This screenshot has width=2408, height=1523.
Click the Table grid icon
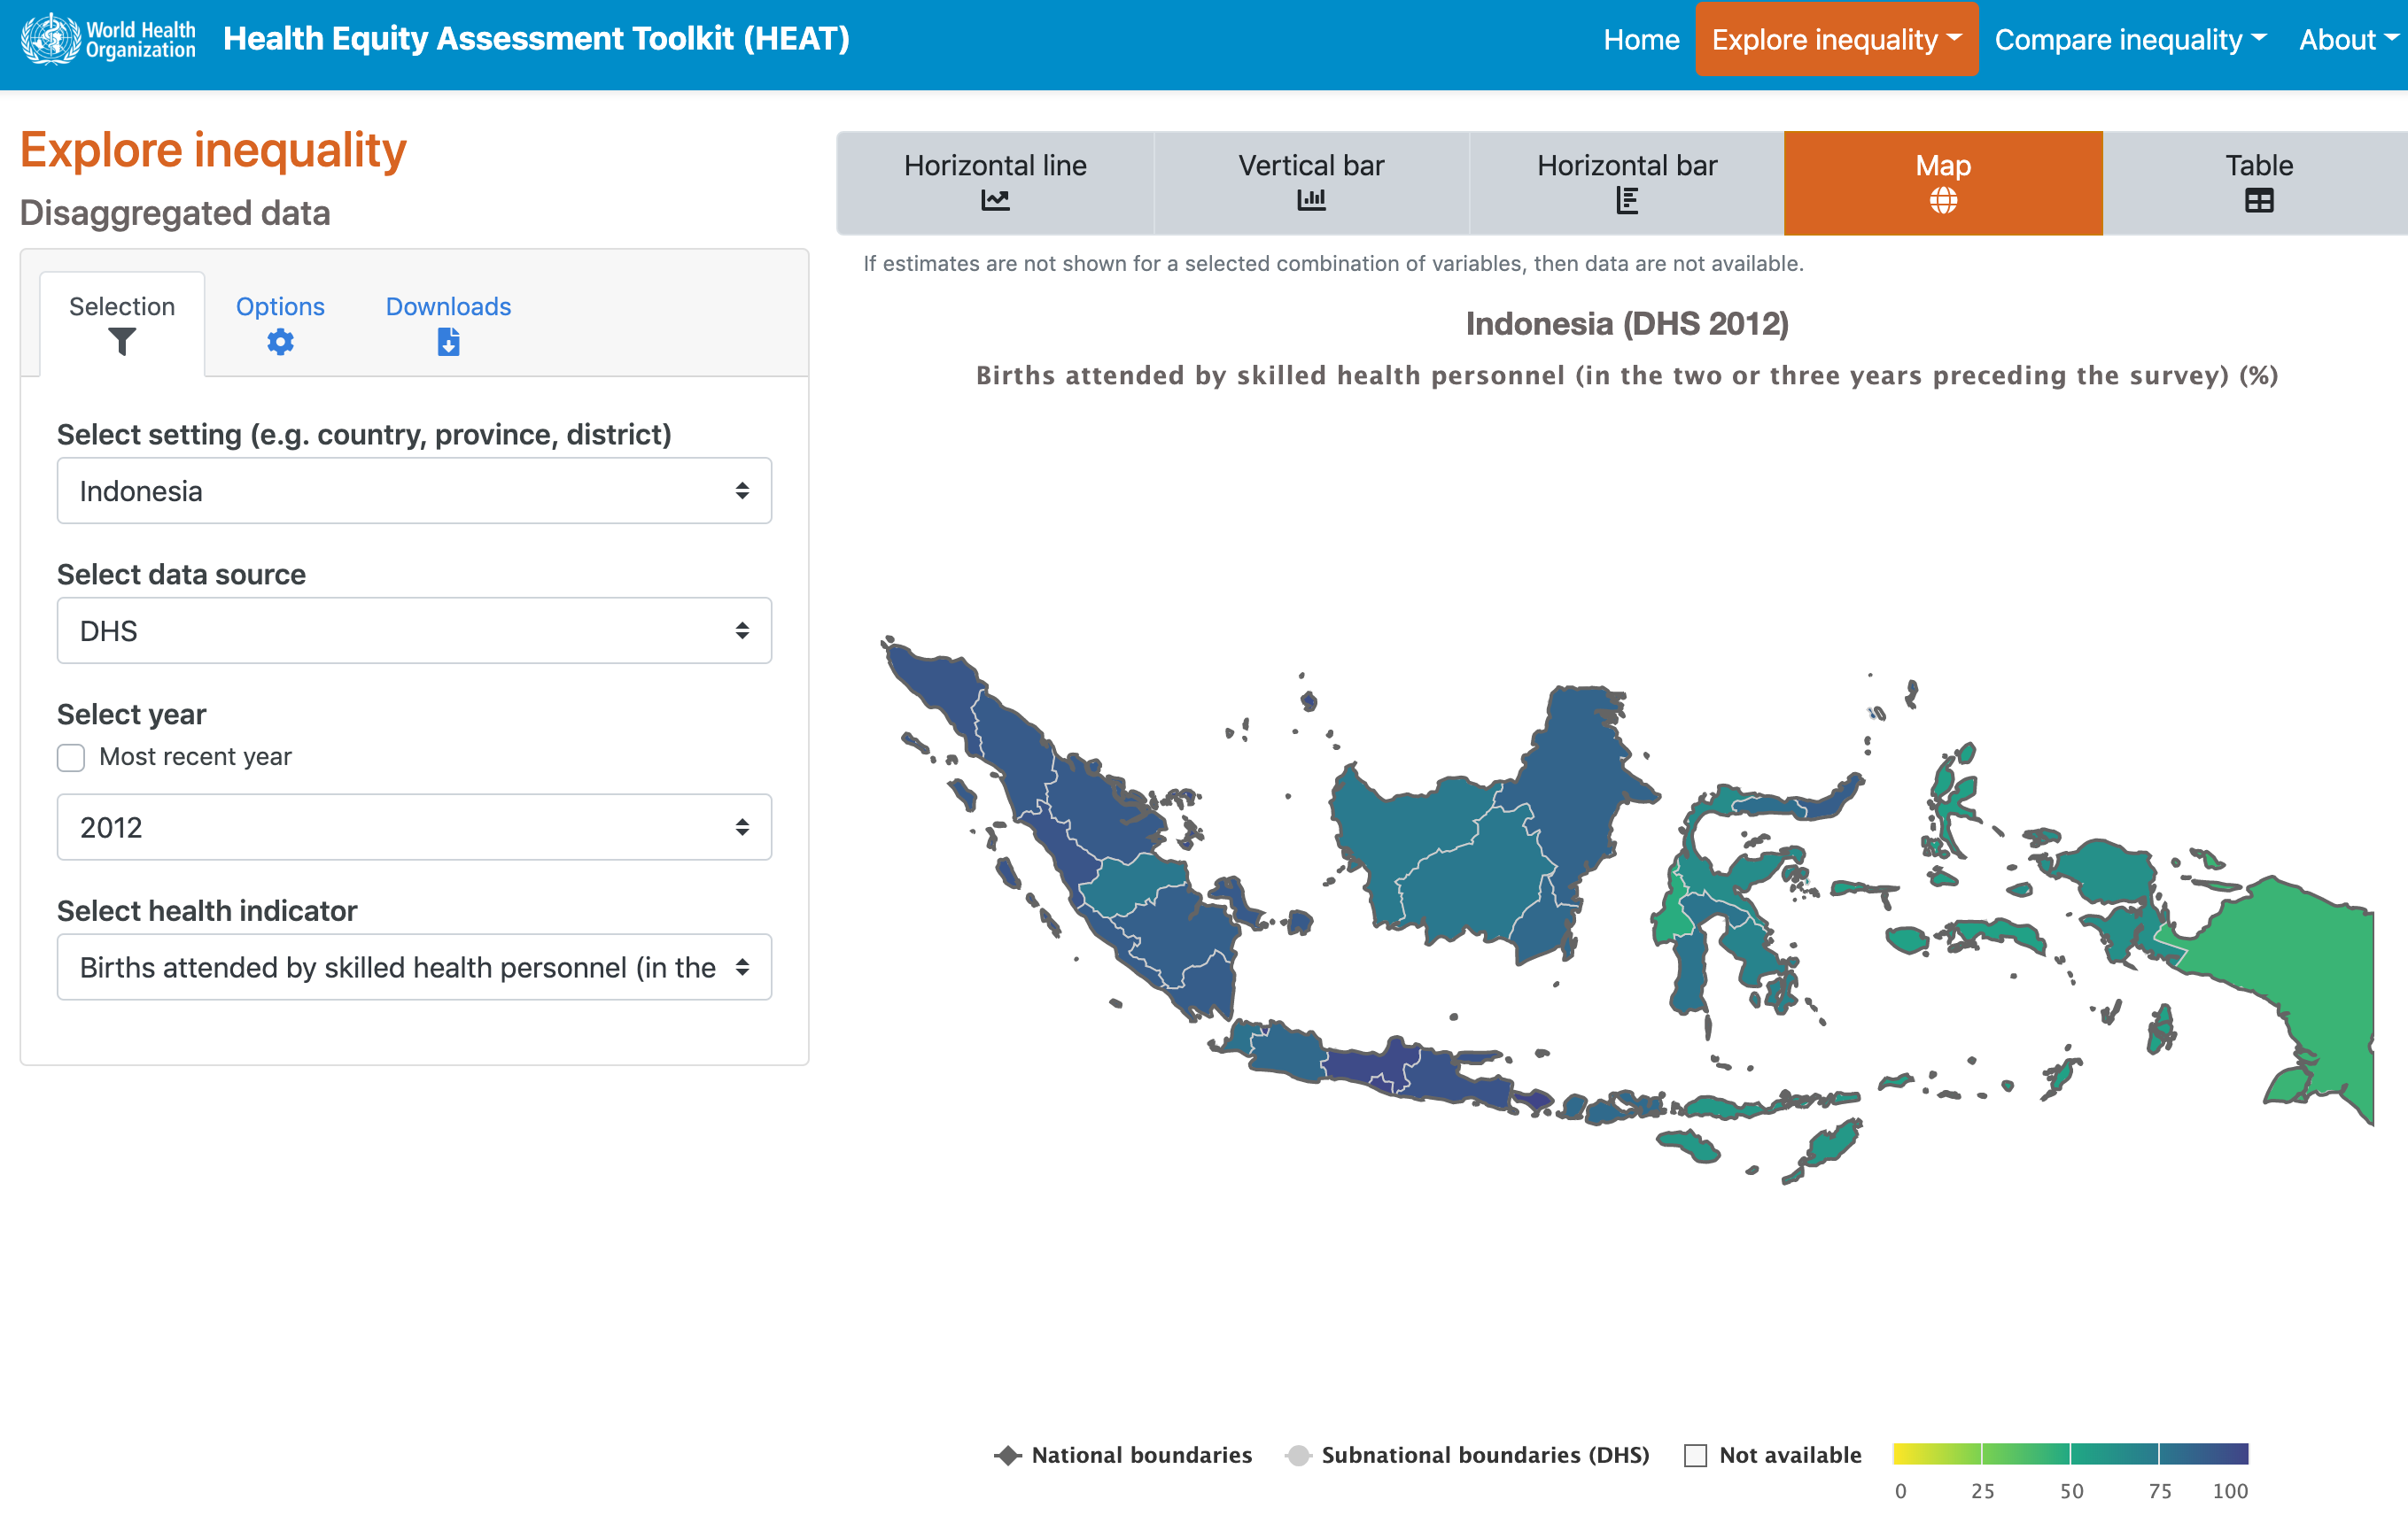pos(2258,201)
